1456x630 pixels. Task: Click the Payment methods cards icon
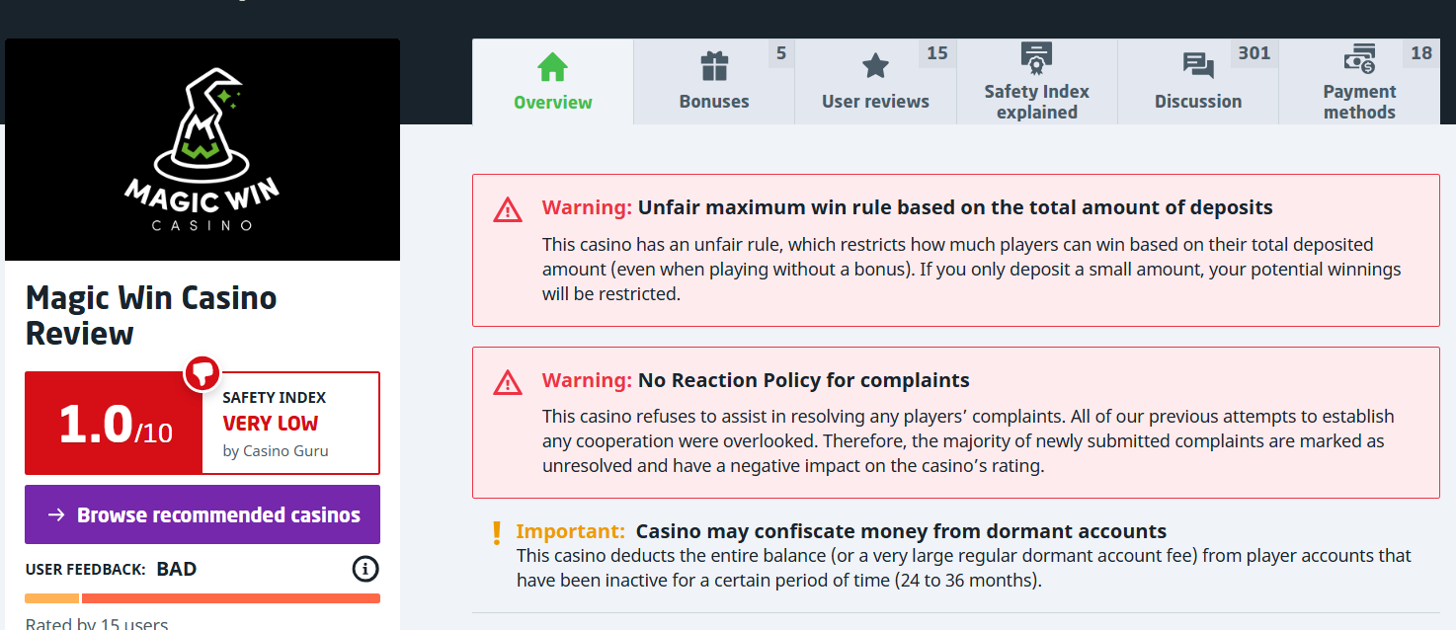(1359, 59)
